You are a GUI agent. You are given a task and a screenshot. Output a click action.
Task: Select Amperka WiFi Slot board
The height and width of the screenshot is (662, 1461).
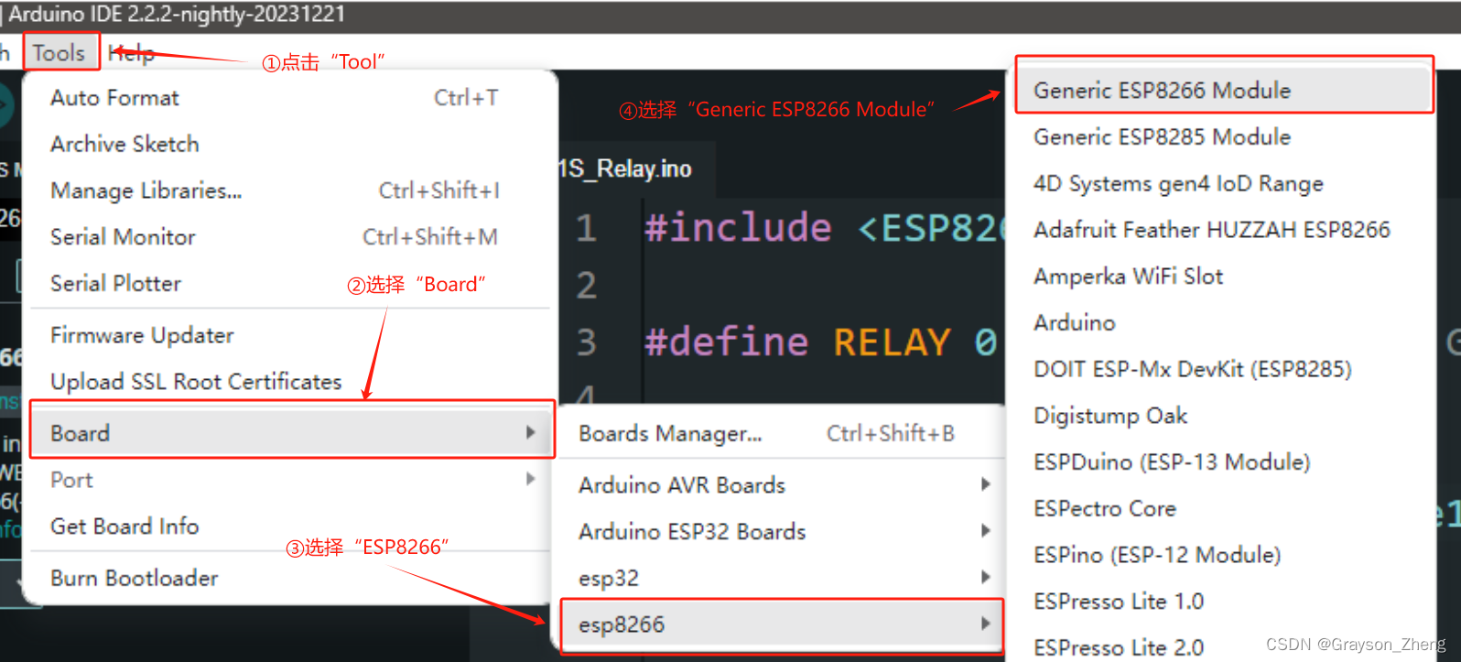(1224, 277)
